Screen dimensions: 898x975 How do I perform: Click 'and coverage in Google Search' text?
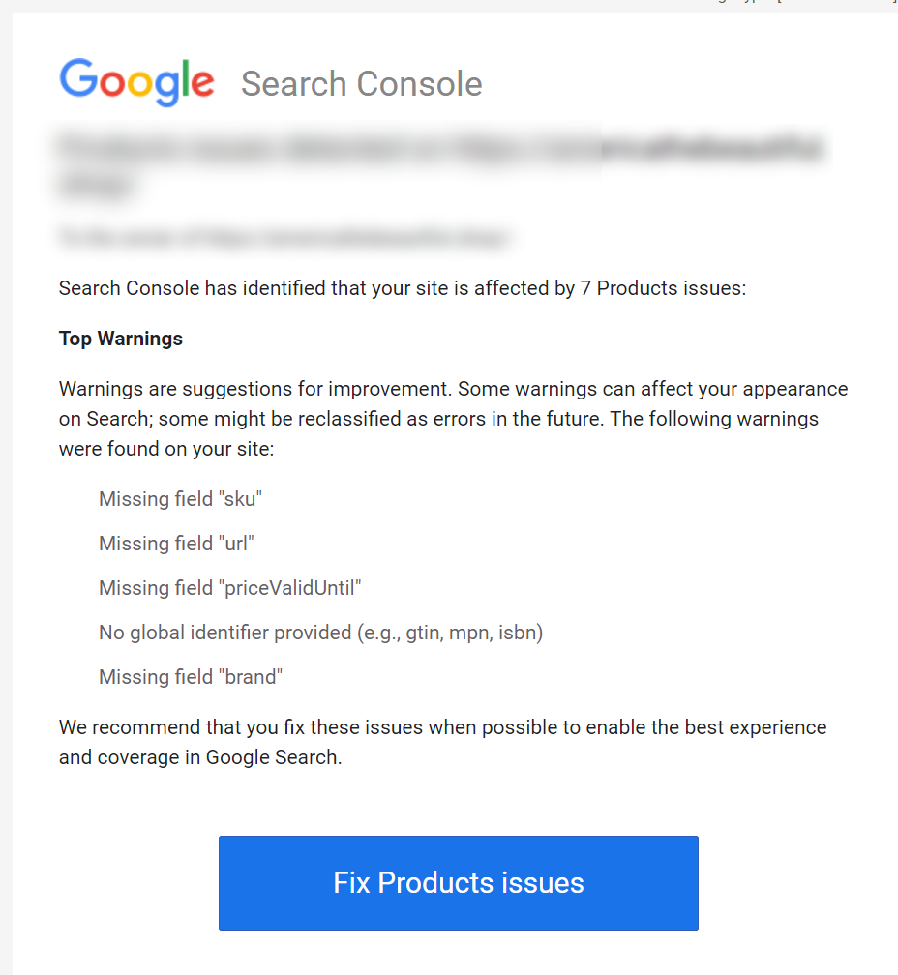pos(200,758)
